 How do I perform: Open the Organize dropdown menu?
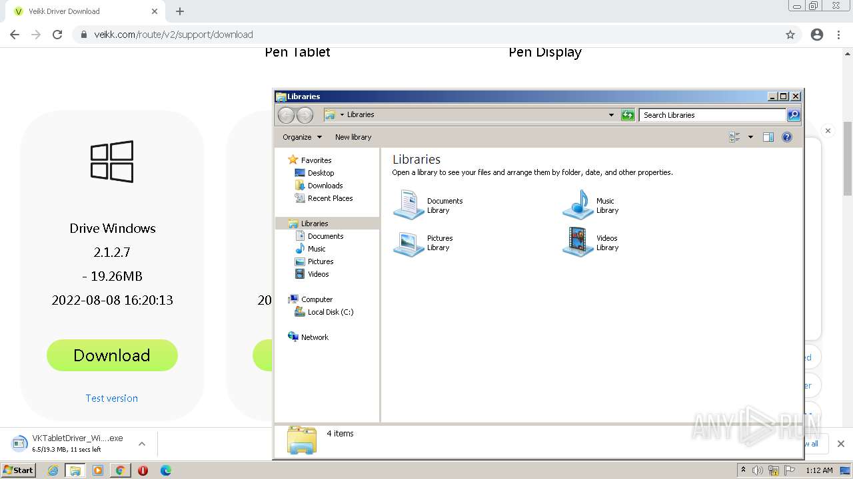(302, 137)
